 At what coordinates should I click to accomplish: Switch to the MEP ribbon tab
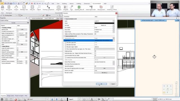[x=105, y=4]
